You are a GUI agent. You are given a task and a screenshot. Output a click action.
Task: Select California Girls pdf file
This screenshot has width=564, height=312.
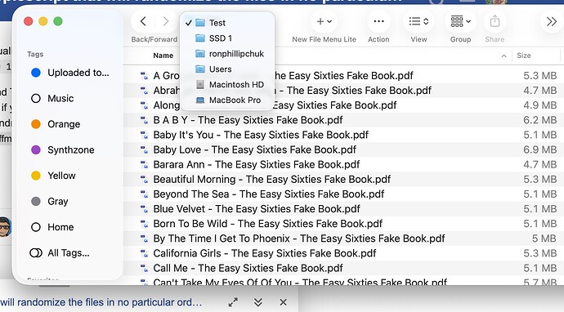pyautogui.click(x=265, y=253)
